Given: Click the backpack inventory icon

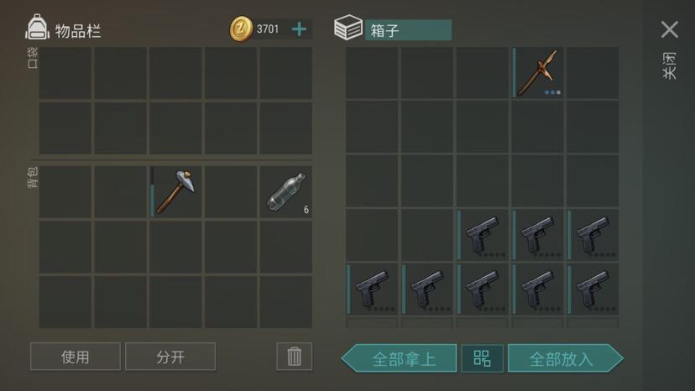Looking at the screenshot, I should pos(37,28).
